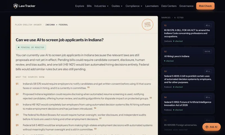Click the §5 marker in sources list
This screenshot has height=135, width=225.
click(x=17, y=125)
